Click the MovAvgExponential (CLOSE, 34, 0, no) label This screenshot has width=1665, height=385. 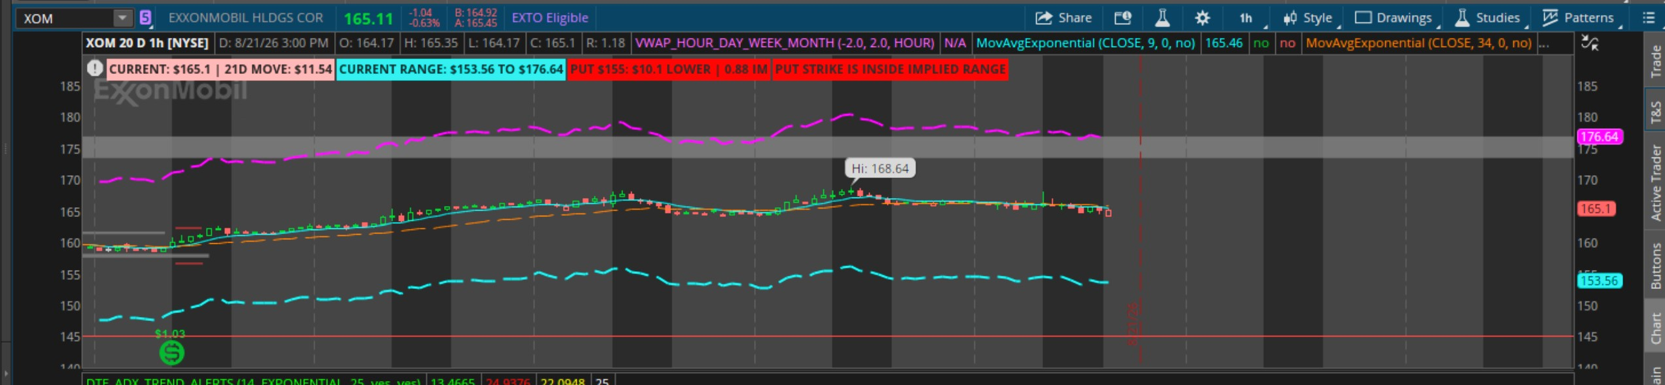point(1418,43)
